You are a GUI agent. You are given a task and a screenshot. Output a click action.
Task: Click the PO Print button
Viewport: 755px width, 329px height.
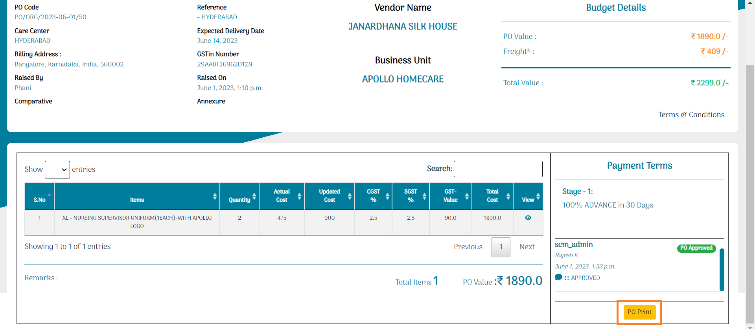pos(639,312)
